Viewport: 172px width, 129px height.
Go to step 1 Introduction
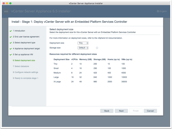[19, 31]
